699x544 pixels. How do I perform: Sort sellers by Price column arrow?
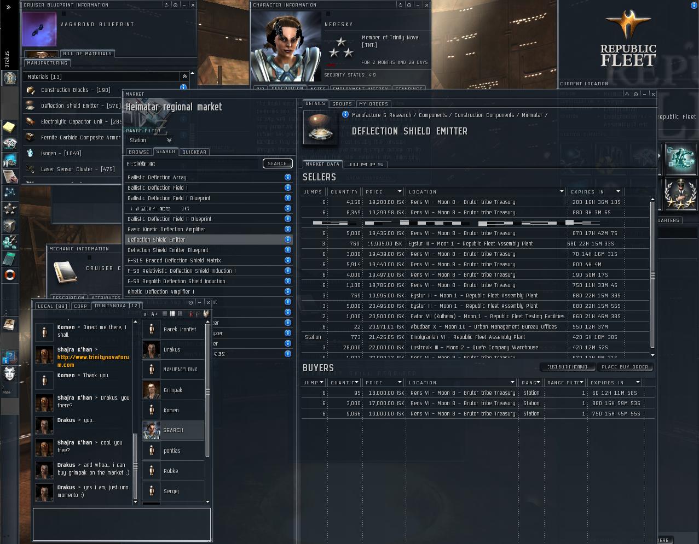400,191
